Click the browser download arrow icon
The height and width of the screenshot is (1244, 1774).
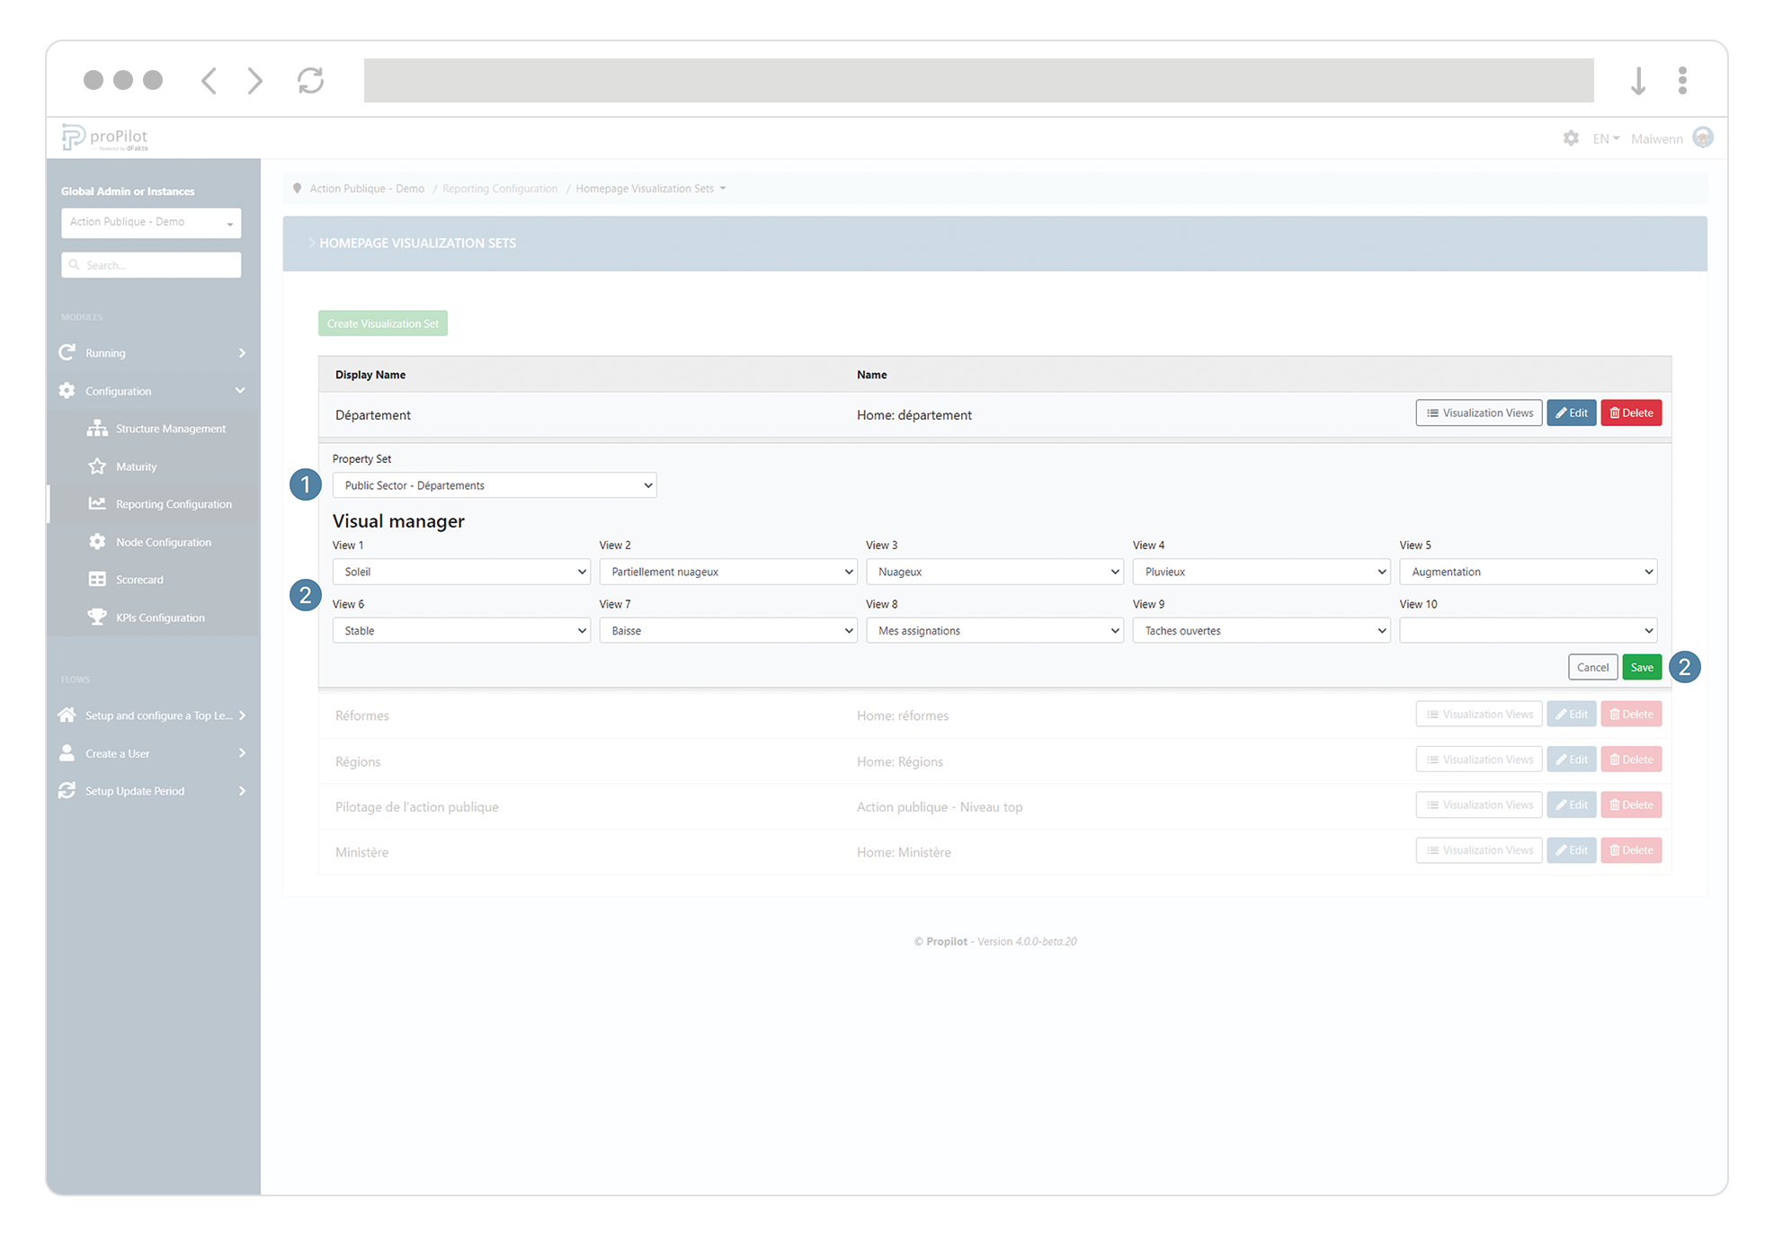[1638, 81]
